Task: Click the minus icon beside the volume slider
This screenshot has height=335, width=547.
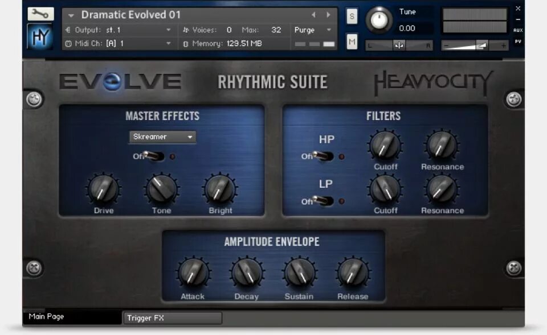Action: (446, 46)
